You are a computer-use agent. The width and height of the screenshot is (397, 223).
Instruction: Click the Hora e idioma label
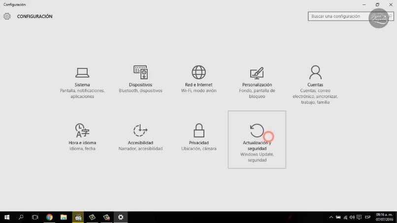tap(82, 143)
